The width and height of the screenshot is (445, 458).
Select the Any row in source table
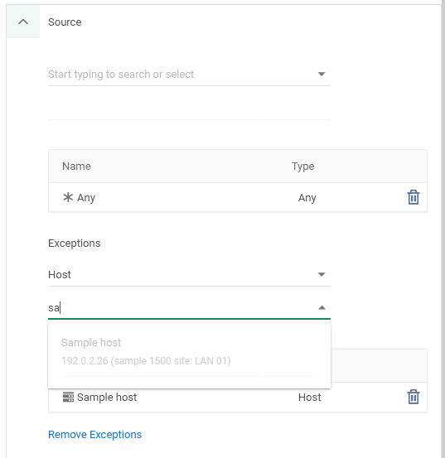pyautogui.click(x=238, y=197)
